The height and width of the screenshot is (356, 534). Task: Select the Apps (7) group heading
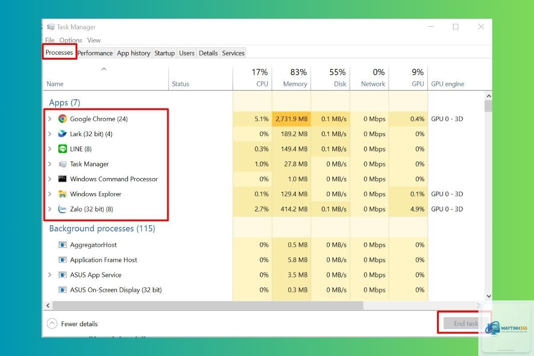tap(65, 103)
